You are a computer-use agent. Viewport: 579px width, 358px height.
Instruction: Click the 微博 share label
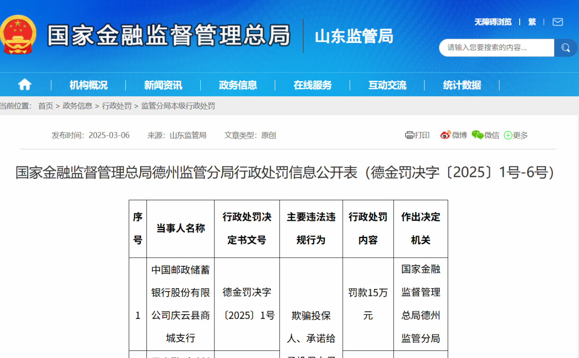[x=459, y=135]
